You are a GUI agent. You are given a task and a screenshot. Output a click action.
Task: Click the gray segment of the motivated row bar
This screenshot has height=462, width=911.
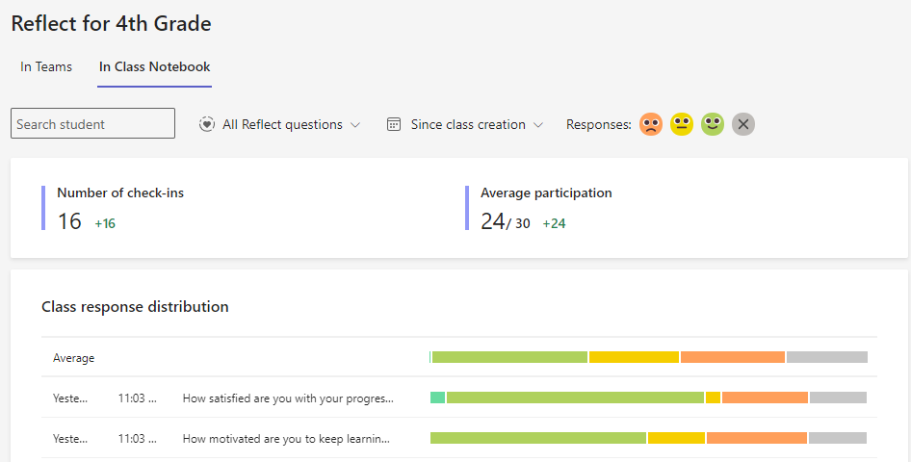coord(837,438)
